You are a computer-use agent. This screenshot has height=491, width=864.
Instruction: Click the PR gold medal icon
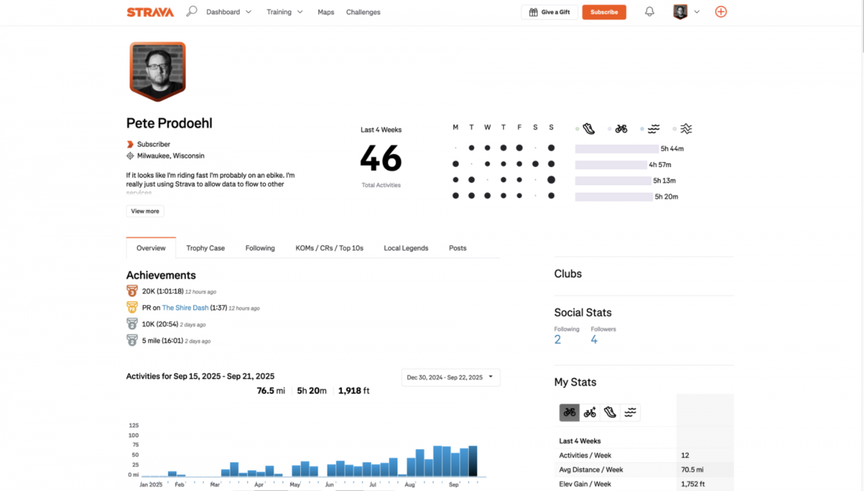[x=132, y=307]
